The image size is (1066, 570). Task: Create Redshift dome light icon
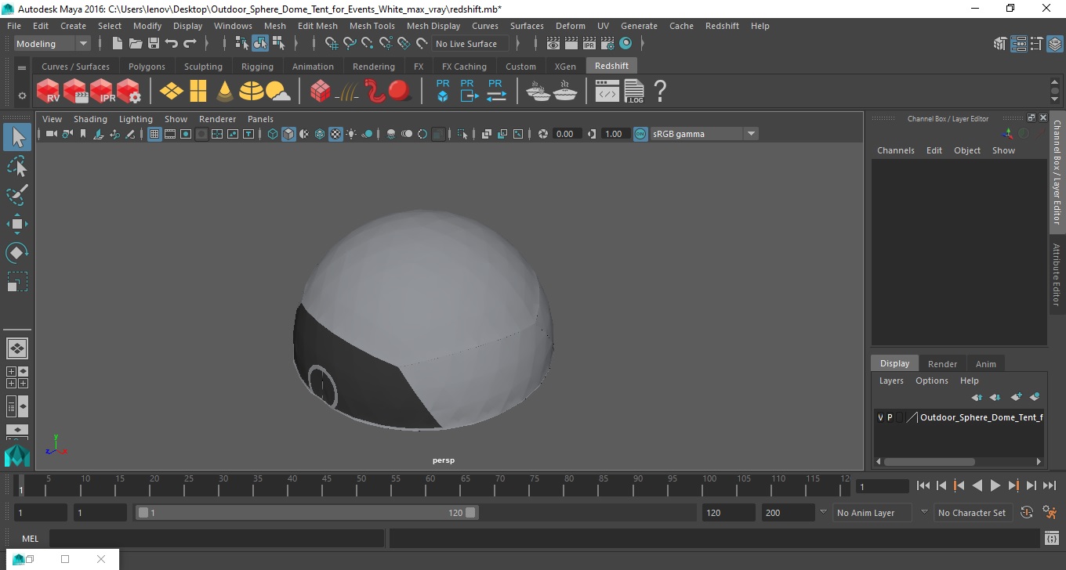(252, 92)
